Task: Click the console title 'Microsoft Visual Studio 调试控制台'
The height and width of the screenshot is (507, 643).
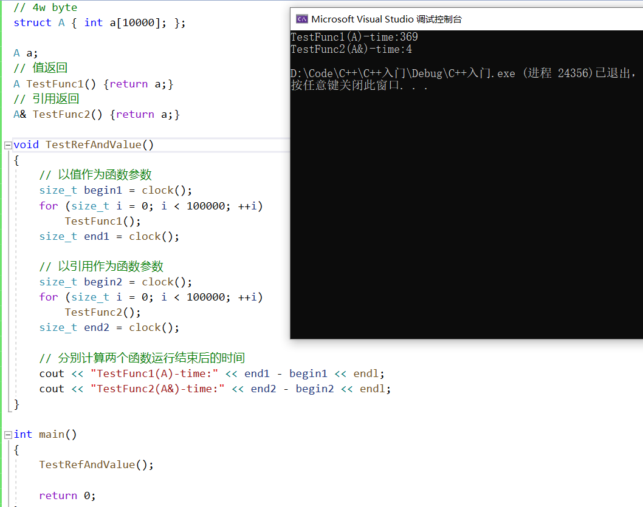Action: pyautogui.click(x=387, y=19)
